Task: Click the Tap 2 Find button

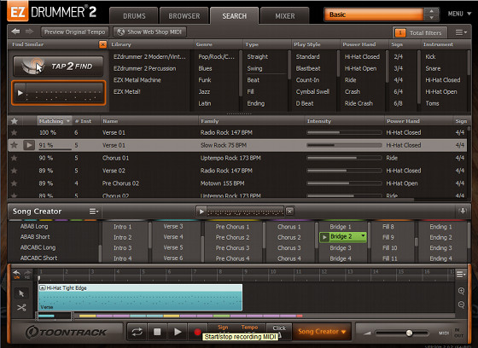Action: tap(58, 67)
